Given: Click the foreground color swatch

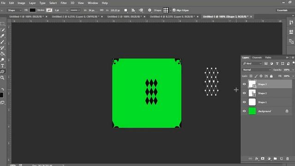Looking at the screenshot, I should (x=1, y=95).
